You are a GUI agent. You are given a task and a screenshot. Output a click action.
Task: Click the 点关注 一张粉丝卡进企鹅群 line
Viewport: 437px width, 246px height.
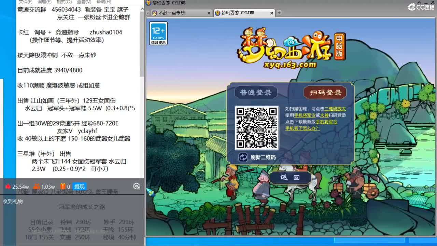[94, 17]
